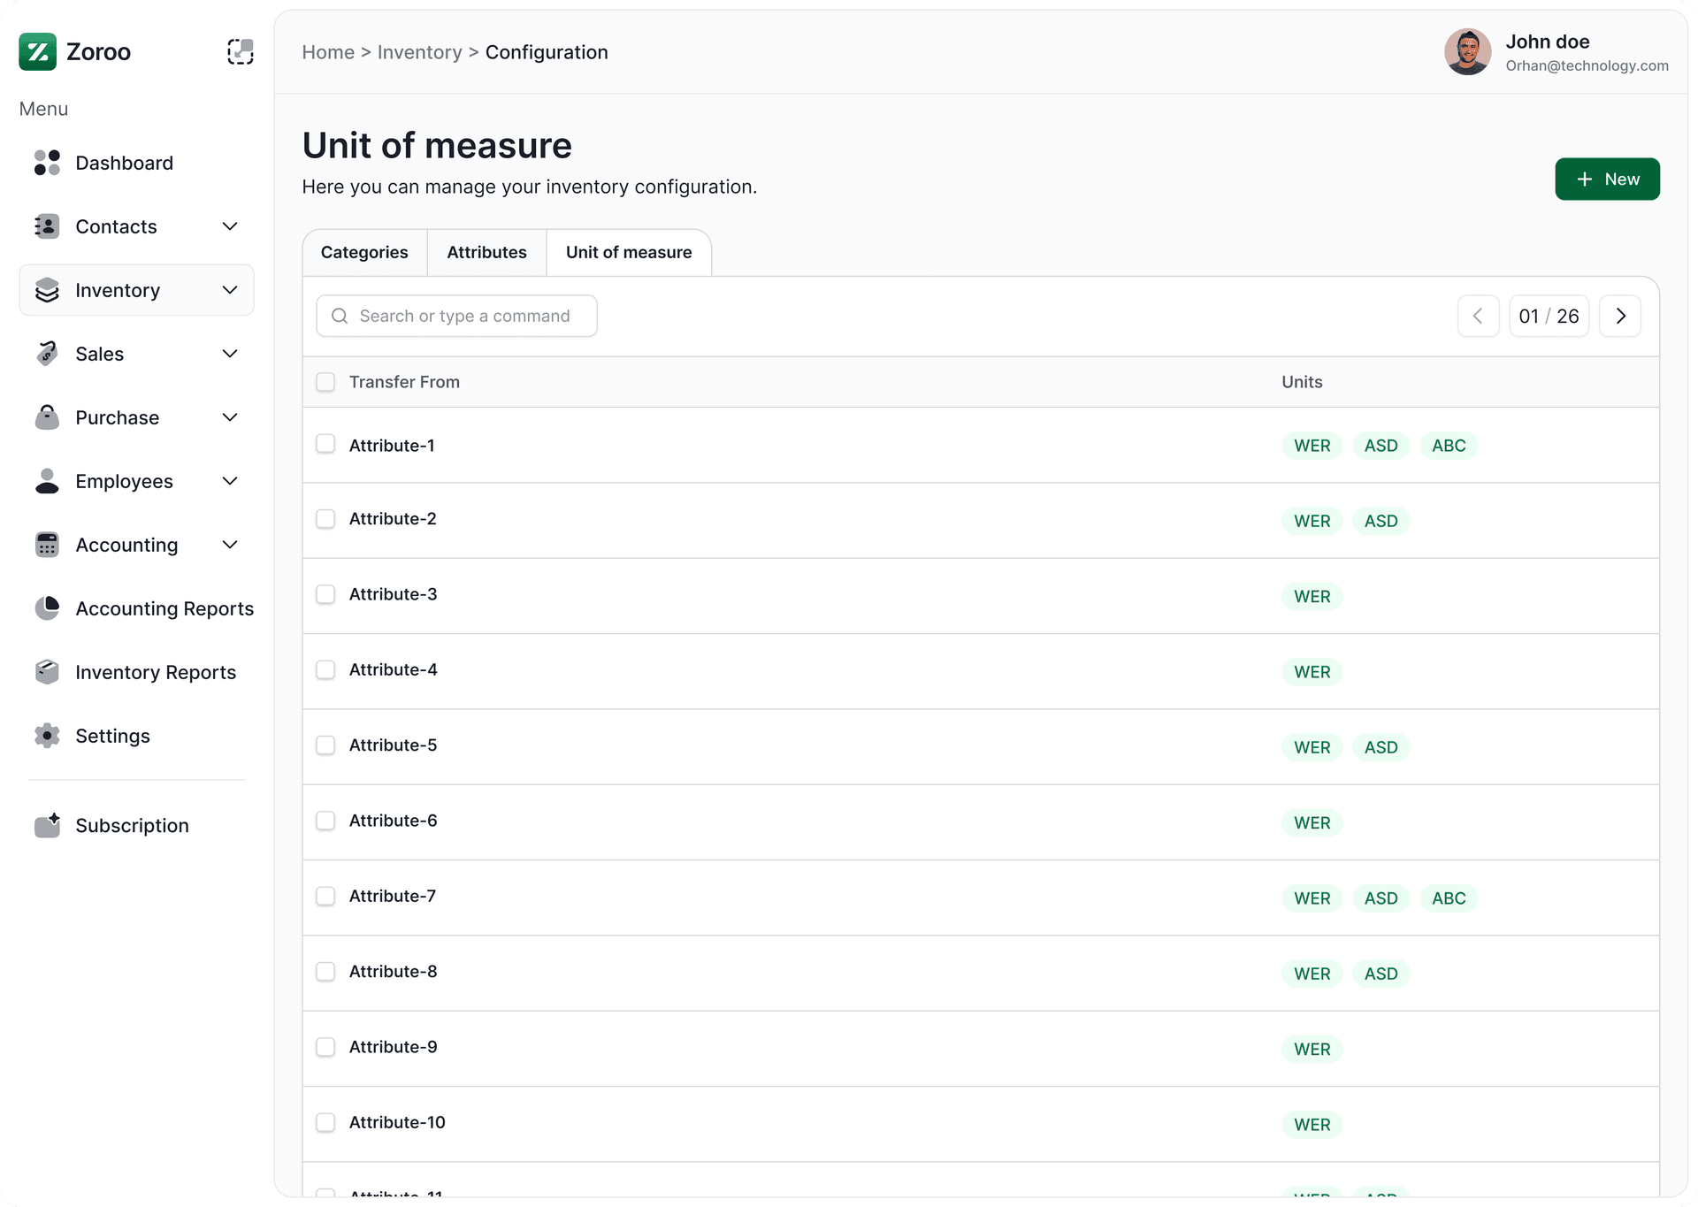Check the Attribute-1 row checkbox
This screenshot has height=1207, width=1698.
[325, 444]
